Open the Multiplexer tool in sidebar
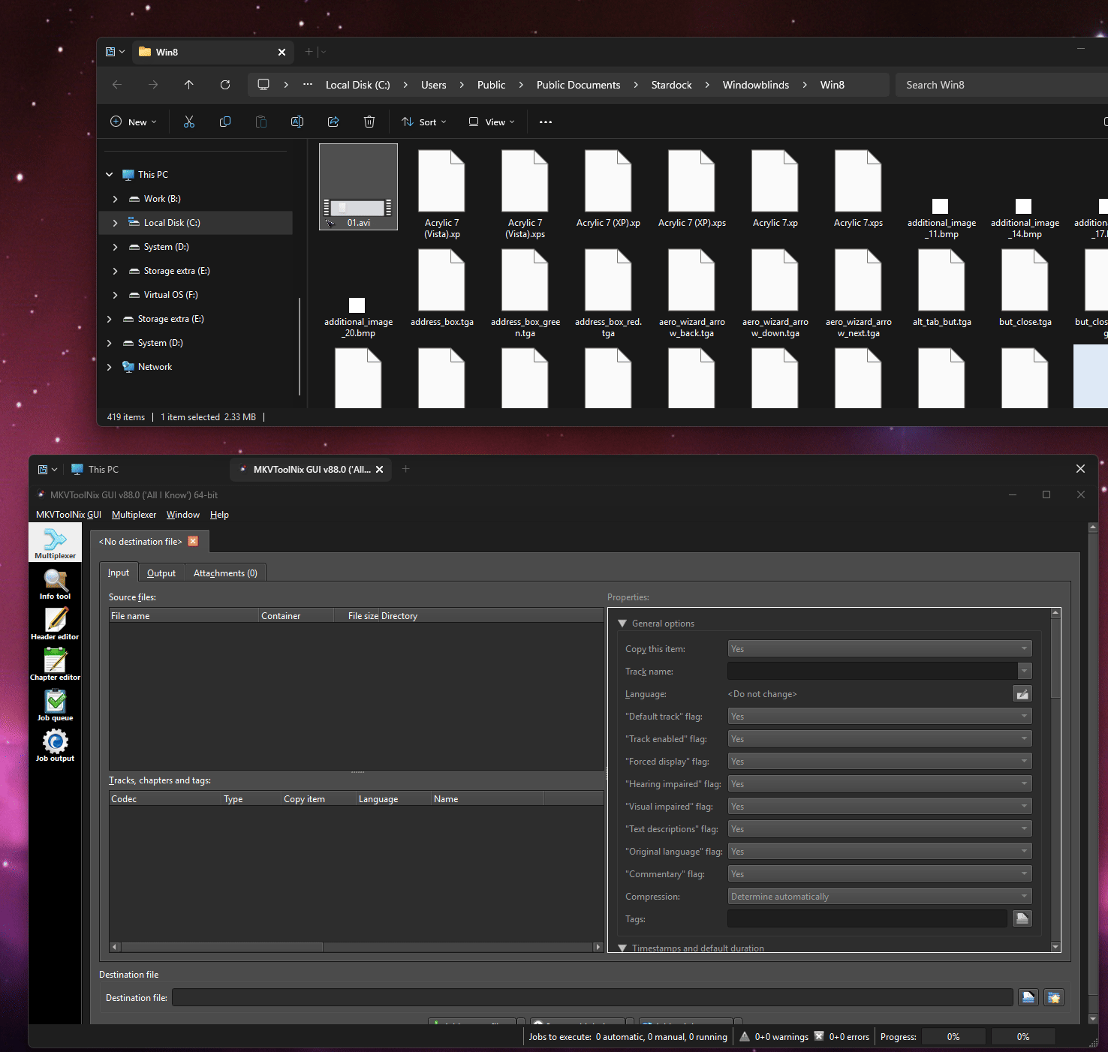 coord(55,543)
